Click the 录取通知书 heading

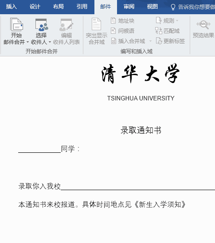(141, 130)
